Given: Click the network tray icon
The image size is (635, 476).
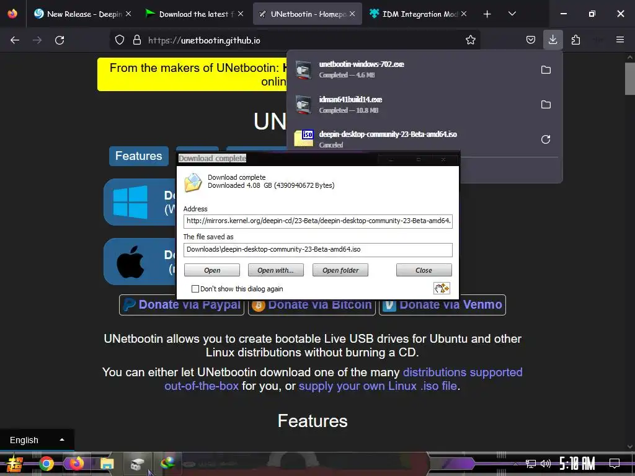Looking at the screenshot, I should [x=530, y=464].
